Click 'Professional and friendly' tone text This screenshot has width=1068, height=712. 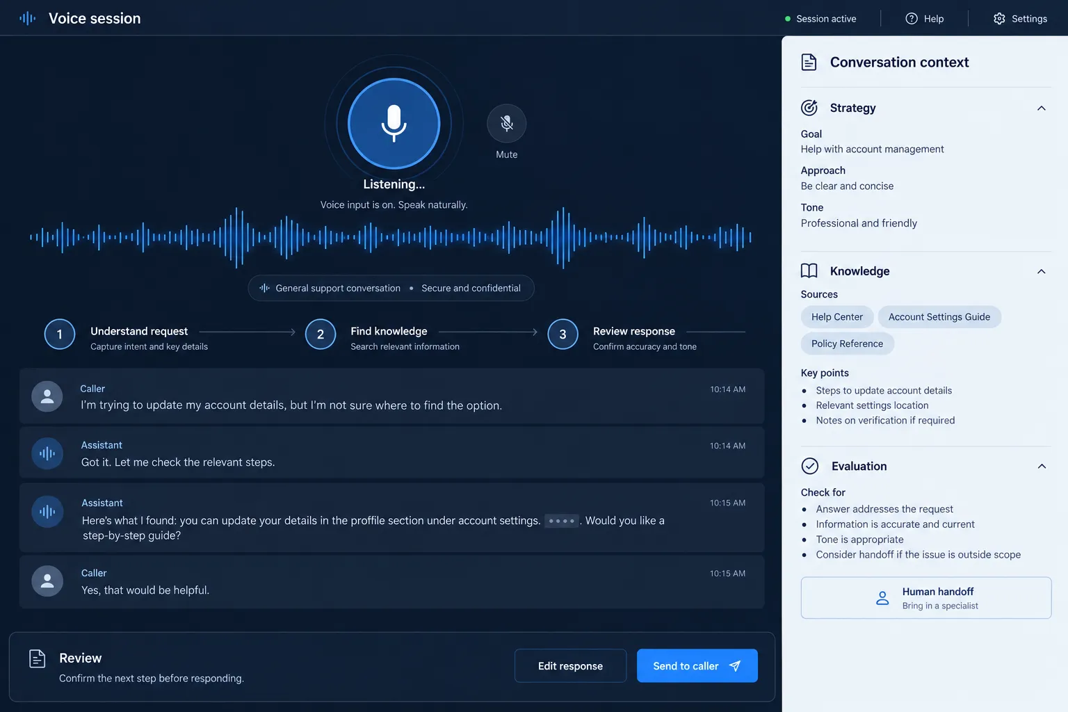[x=859, y=223]
